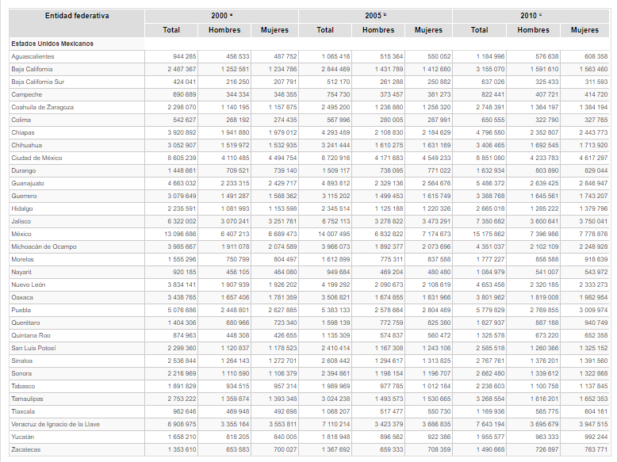Select the 2000 year group header
Image resolution: width=617 pixels, height=462 pixels.
[x=220, y=16]
